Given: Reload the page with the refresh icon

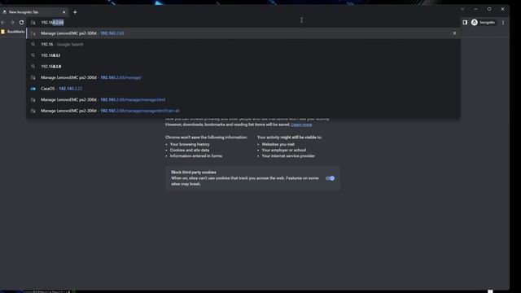Looking at the screenshot, I should (22, 22).
